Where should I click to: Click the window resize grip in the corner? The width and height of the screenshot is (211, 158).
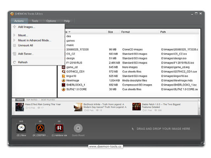[x=201, y=143]
